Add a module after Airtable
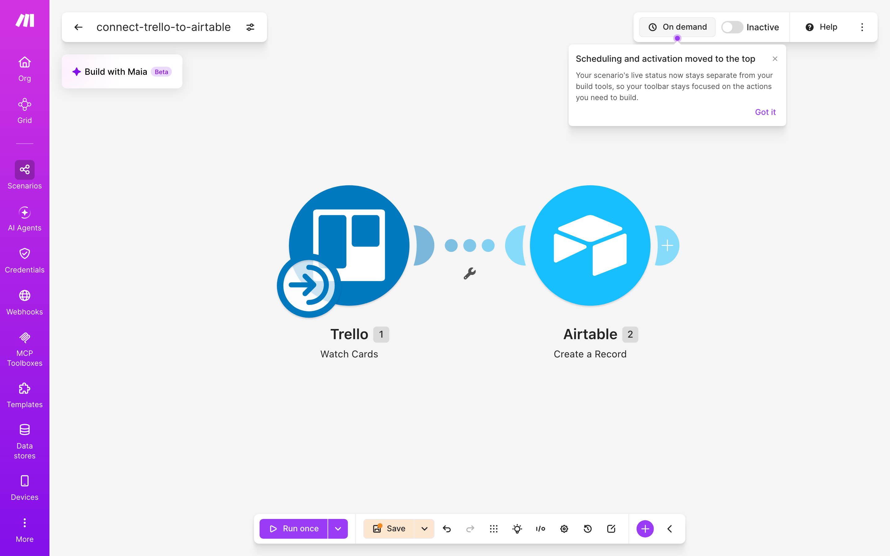890x556 pixels. pos(667,245)
